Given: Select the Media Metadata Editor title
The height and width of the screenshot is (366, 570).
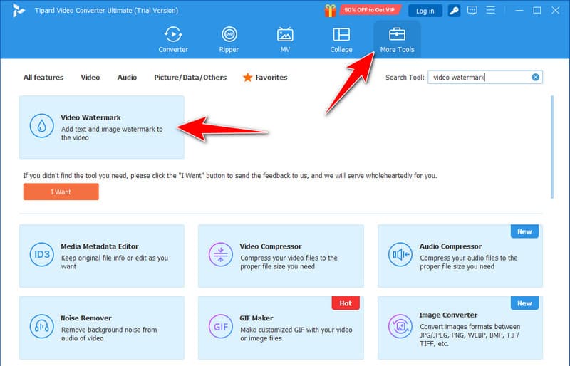Looking at the screenshot, I should tap(99, 246).
